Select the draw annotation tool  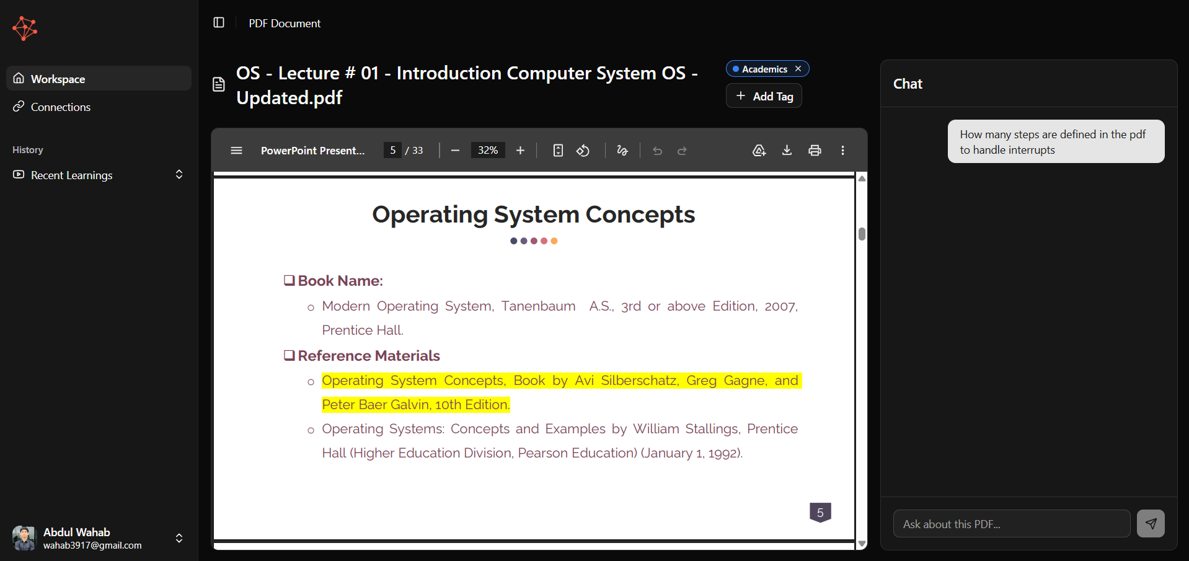(622, 151)
